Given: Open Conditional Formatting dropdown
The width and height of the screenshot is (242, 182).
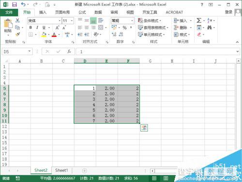Looking at the screenshot, I should coord(150,21).
